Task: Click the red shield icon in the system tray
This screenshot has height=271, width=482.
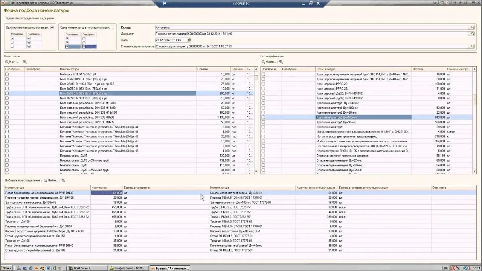Action: [453, 268]
